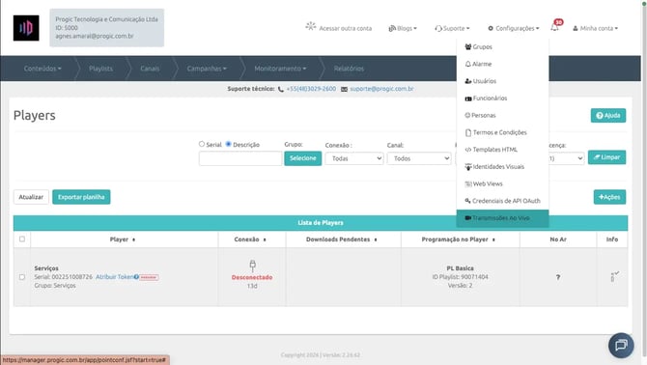
Task: Click the Desconectado status text
Action: (x=252, y=277)
